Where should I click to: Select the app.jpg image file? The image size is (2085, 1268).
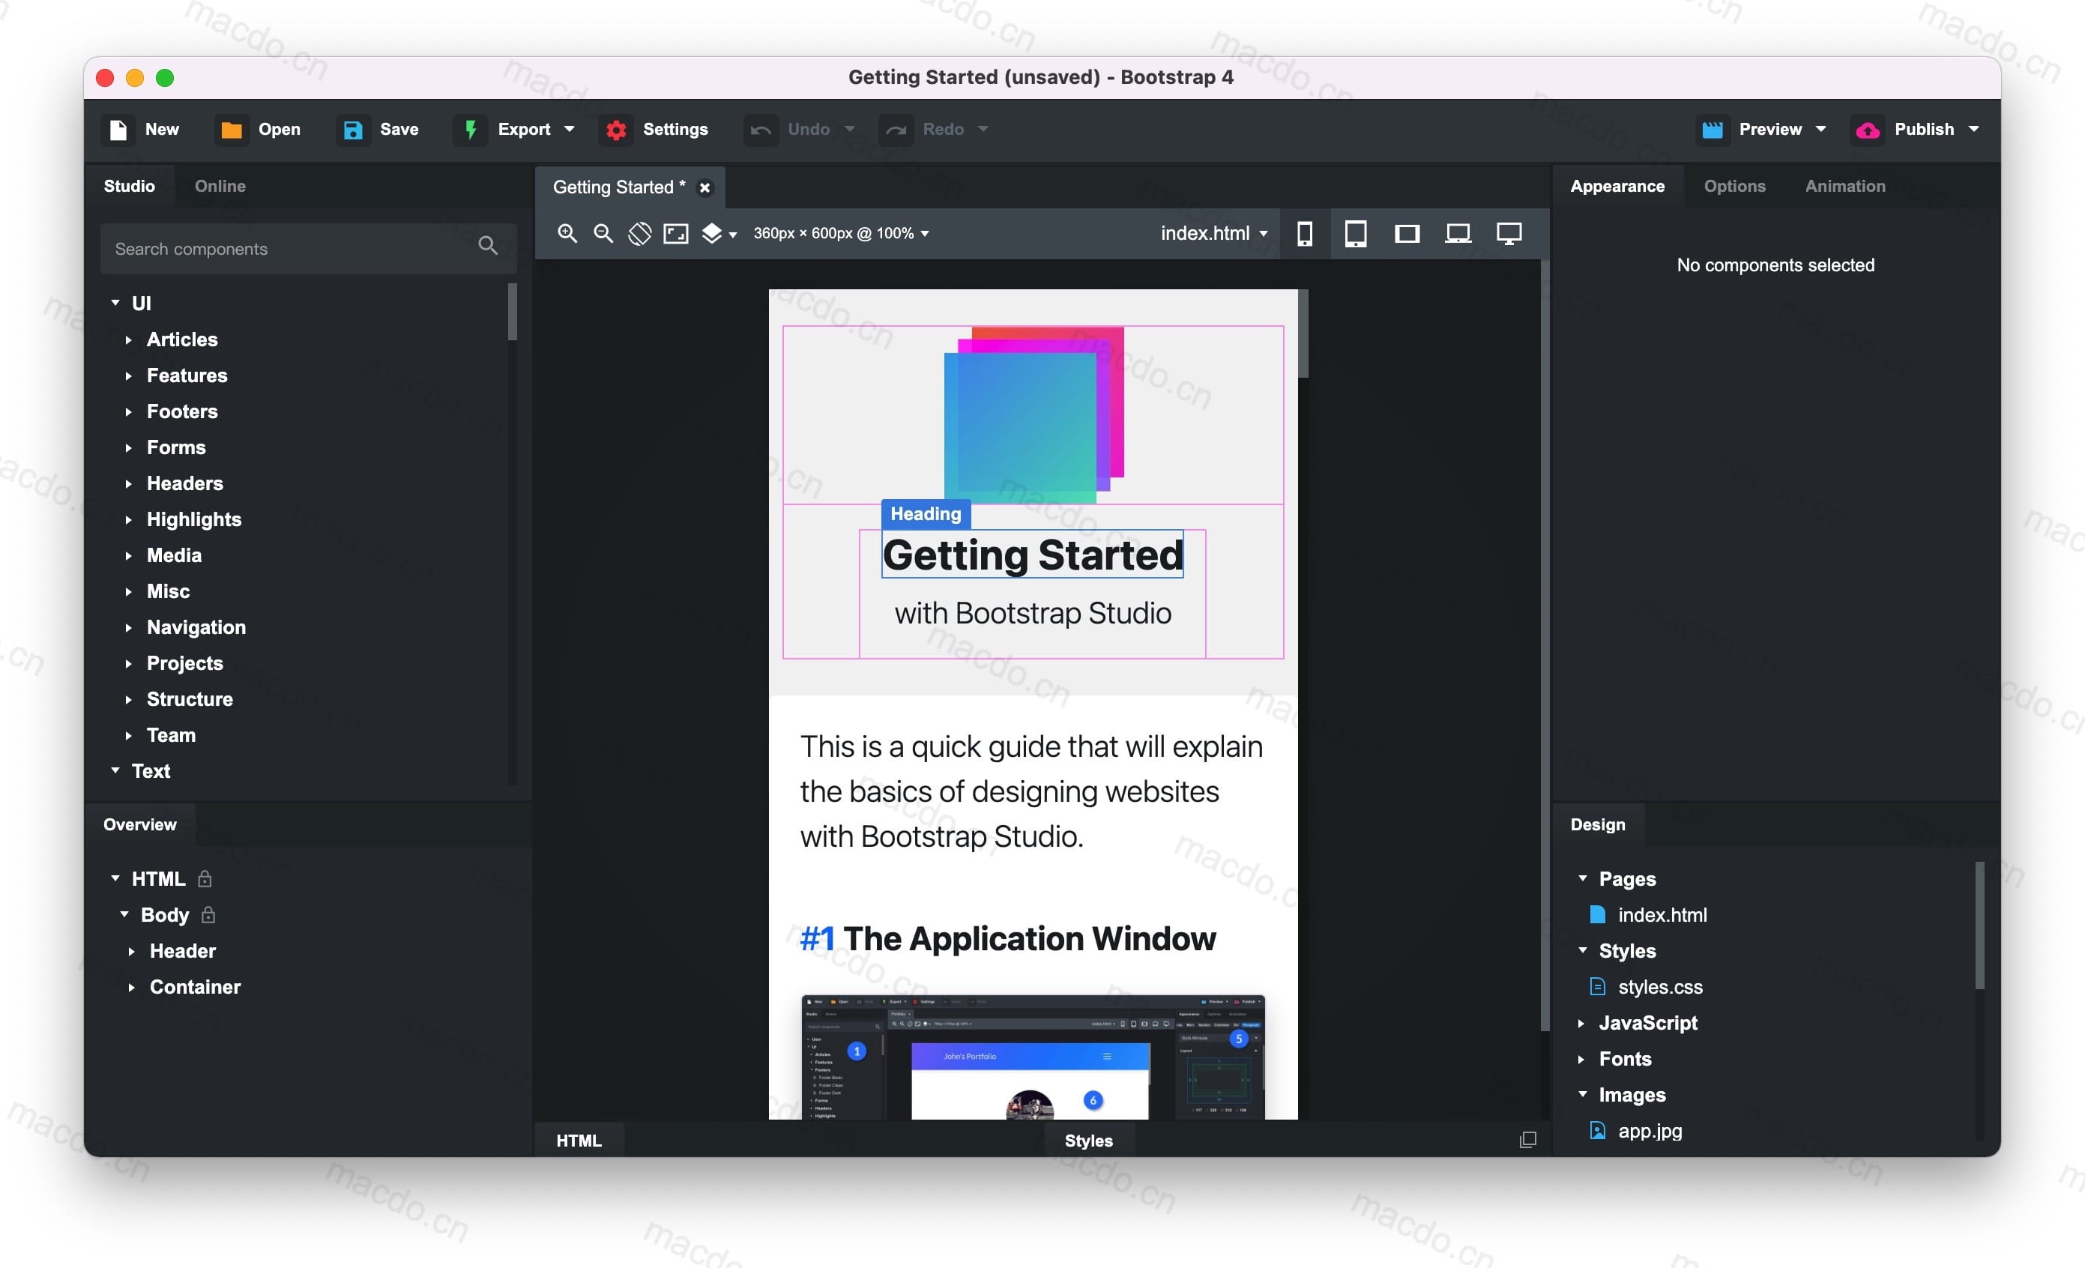tap(1650, 1131)
